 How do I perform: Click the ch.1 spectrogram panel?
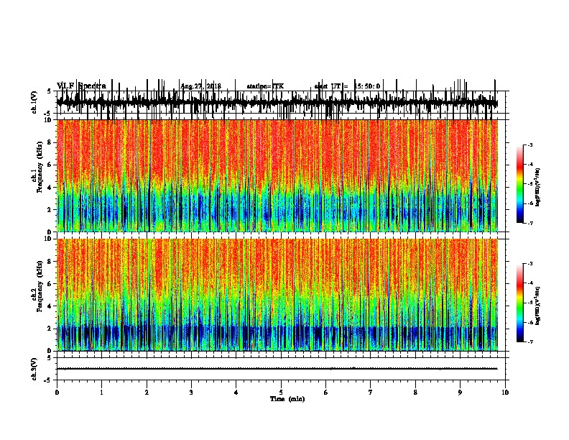(277, 175)
